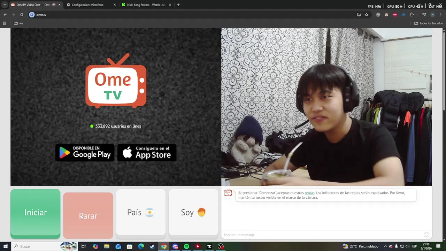Screen dimensions: 446x251
Task: Open the Extensions puzzle menu
Action: pyautogui.click(x=412, y=15)
